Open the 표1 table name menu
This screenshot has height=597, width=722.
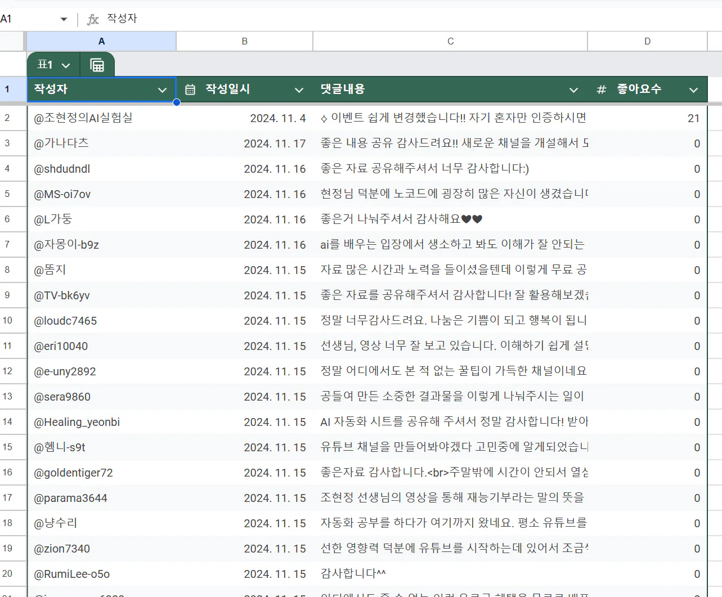[x=52, y=64]
